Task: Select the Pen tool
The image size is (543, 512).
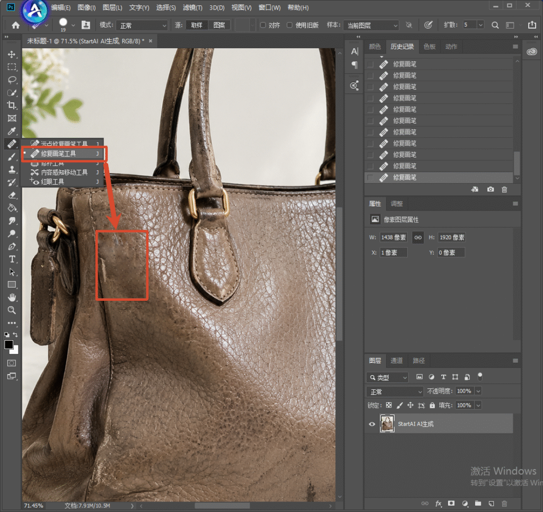Action: pos(12,246)
